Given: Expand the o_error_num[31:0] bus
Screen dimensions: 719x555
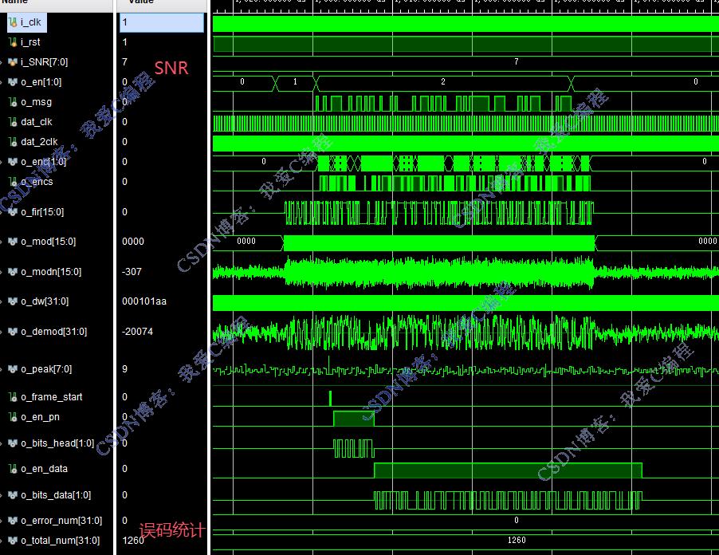Looking at the screenshot, I should tap(2, 521).
